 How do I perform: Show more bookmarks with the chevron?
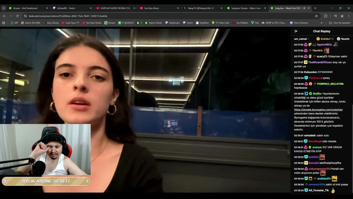coord(322,23)
